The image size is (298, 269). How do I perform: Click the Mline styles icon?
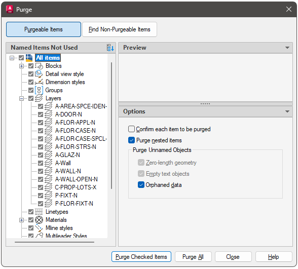click(39, 228)
